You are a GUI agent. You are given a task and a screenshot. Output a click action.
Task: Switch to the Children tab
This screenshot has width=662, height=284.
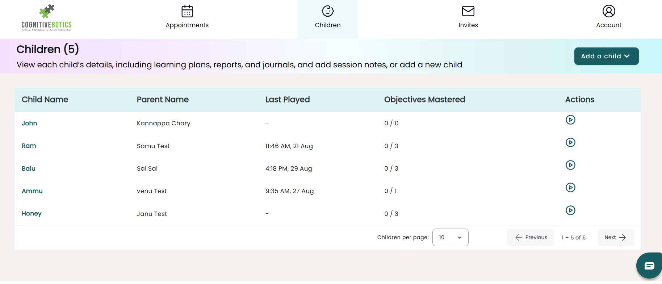coord(327,17)
